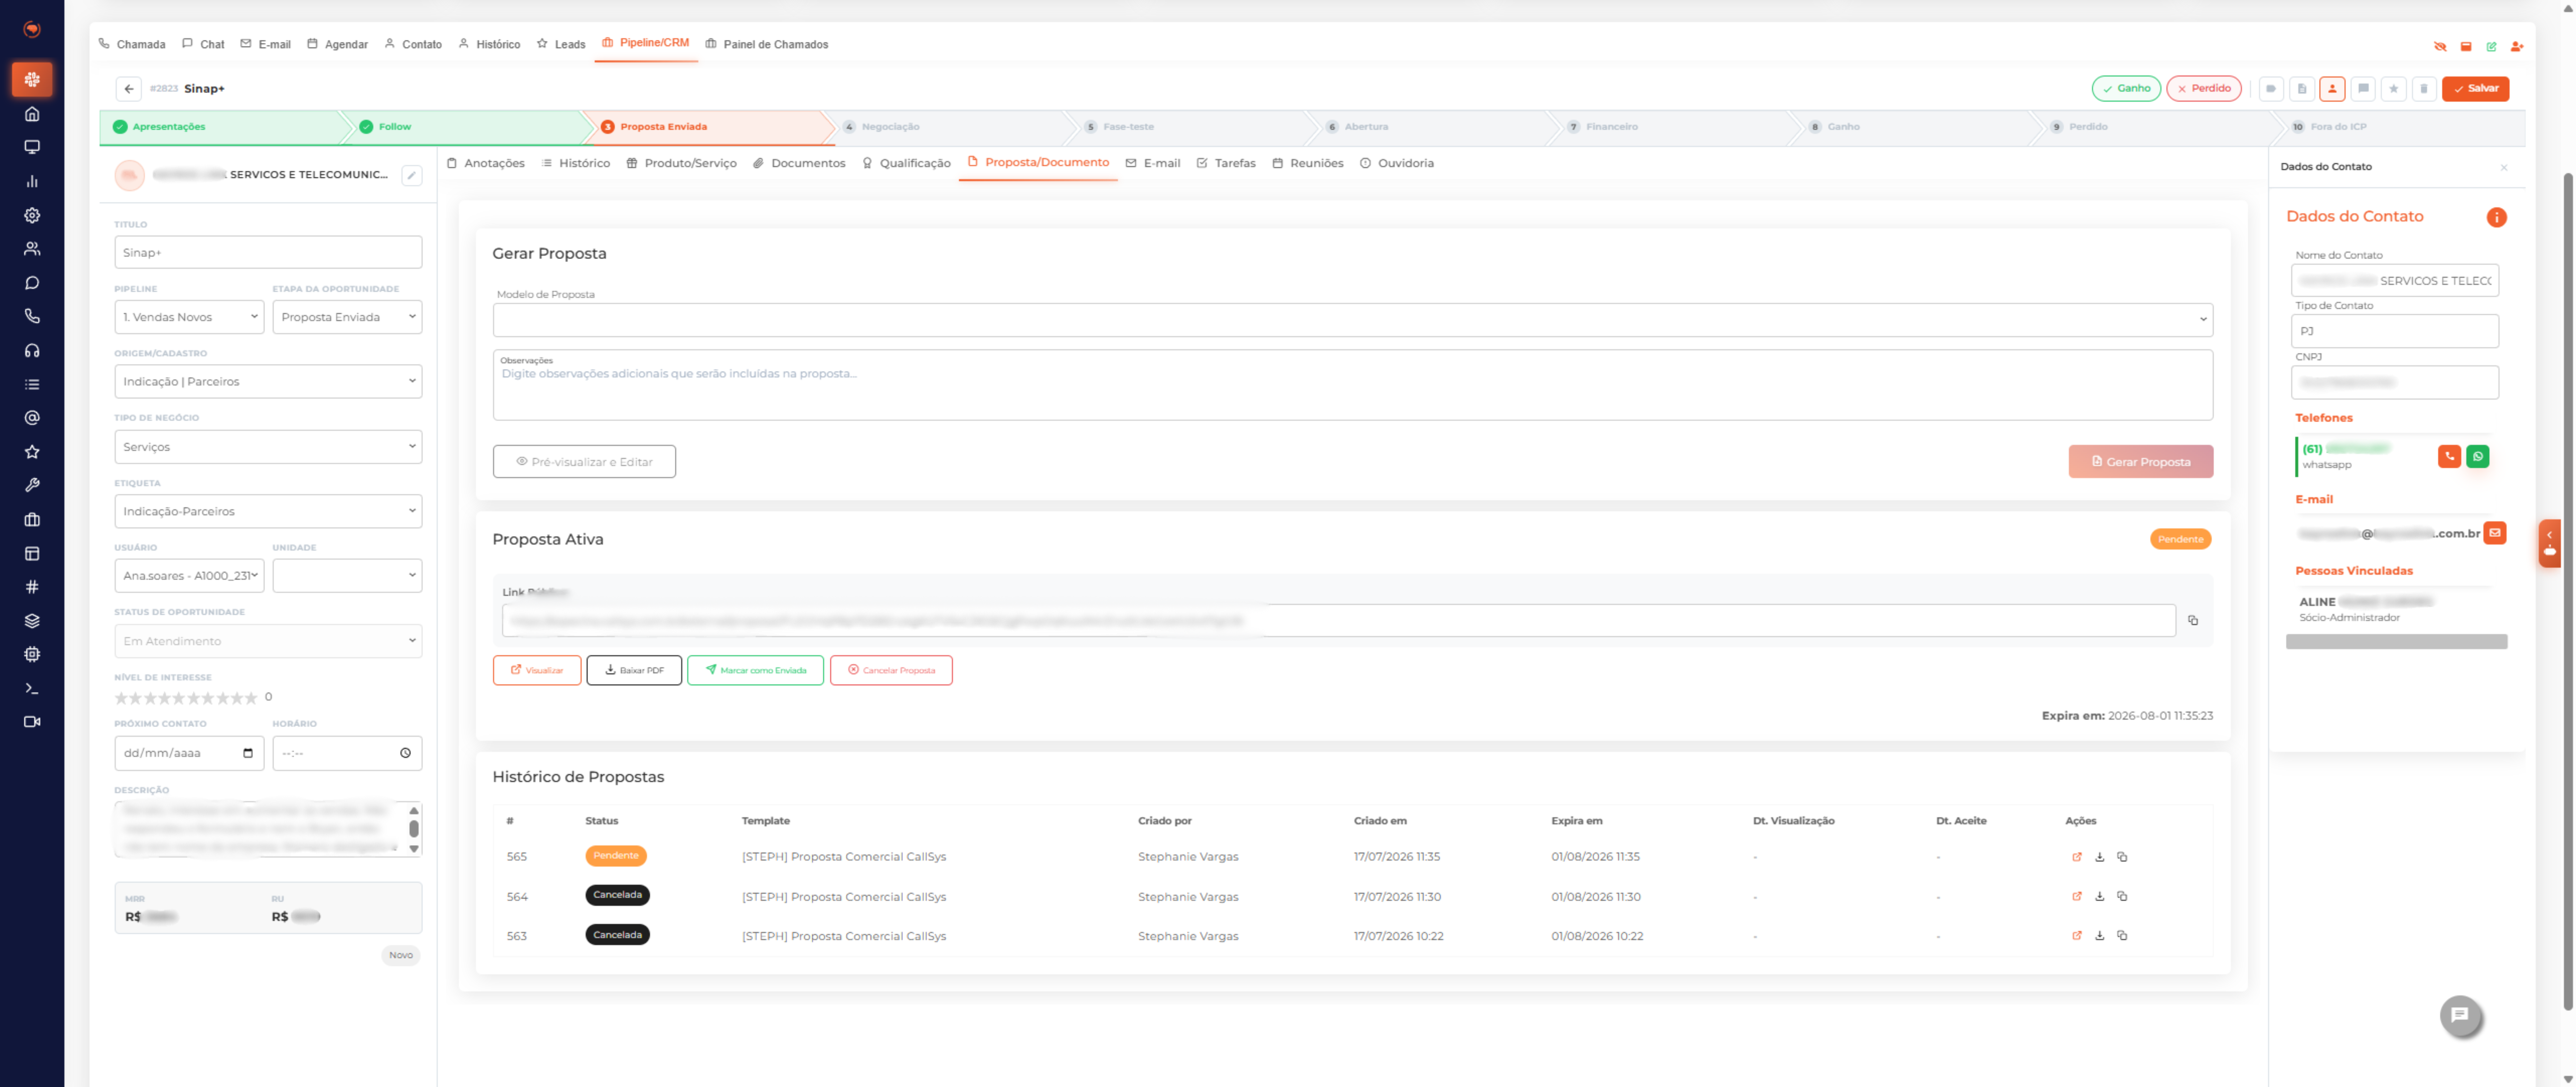Click the document icon in opportunity toolbar
Viewport: 2576px width, 1087px height.
point(2302,89)
